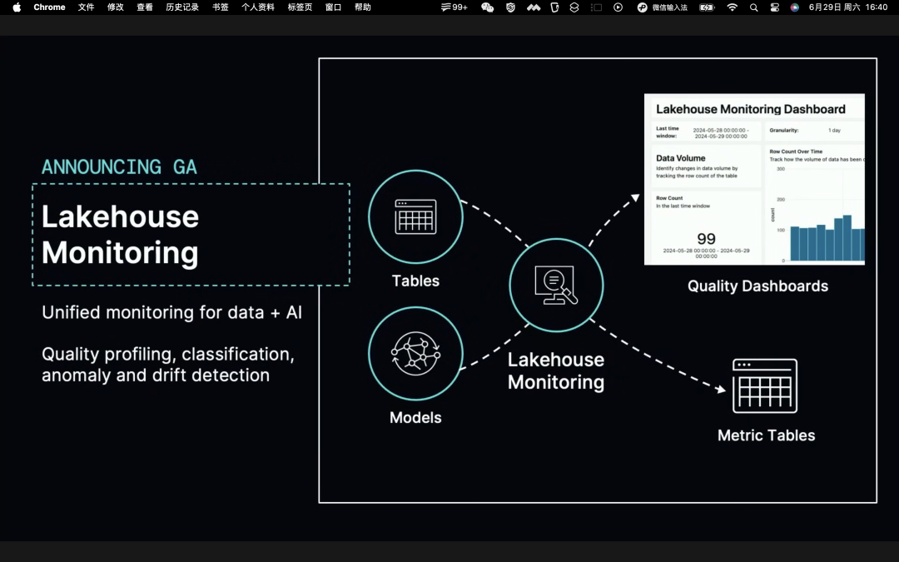Open the 查看 (View) menu
Image resolution: width=899 pixels, height=562 pixels.
click(x=145, y=7)
